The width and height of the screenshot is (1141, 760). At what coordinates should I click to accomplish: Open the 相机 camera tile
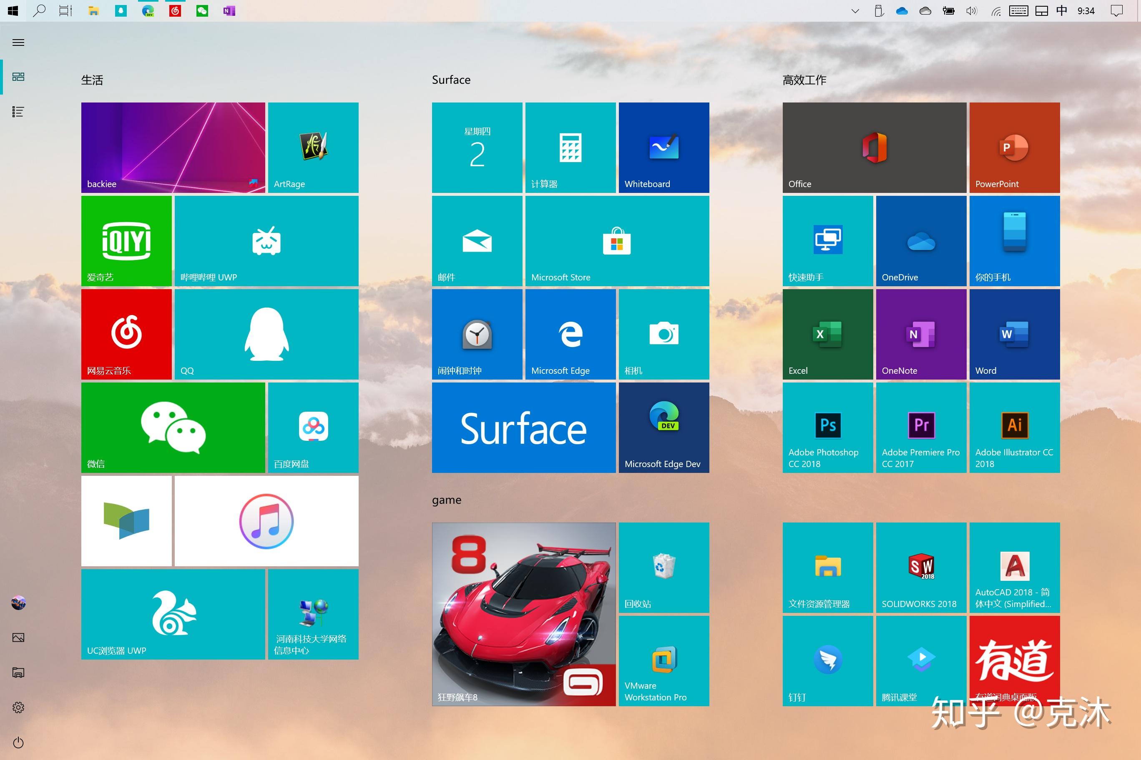click(664, 334)
